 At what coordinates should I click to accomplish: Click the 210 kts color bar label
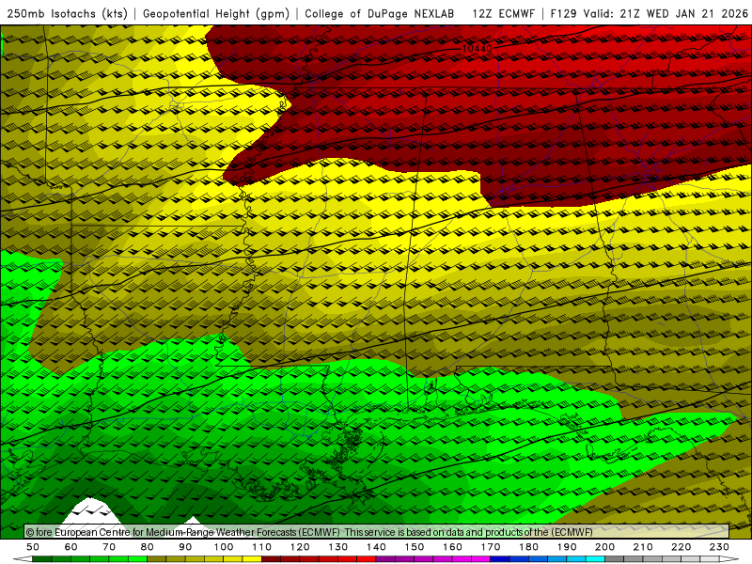tap(643, 547)
